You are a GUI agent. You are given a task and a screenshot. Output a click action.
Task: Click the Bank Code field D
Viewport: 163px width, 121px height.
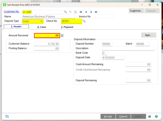click(x=104, y=53)
